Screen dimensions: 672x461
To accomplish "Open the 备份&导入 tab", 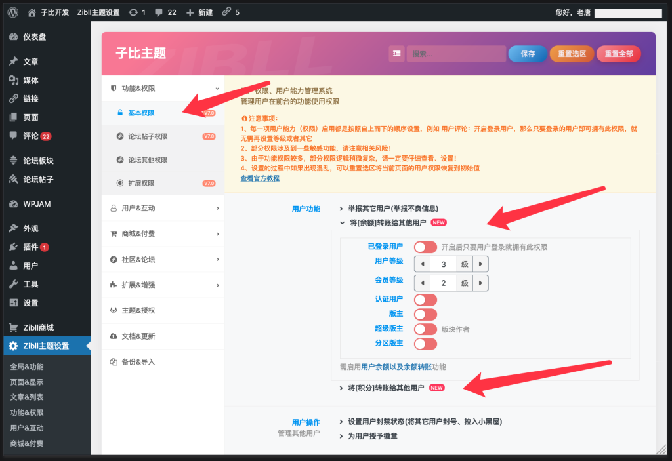I will (163, 362).
